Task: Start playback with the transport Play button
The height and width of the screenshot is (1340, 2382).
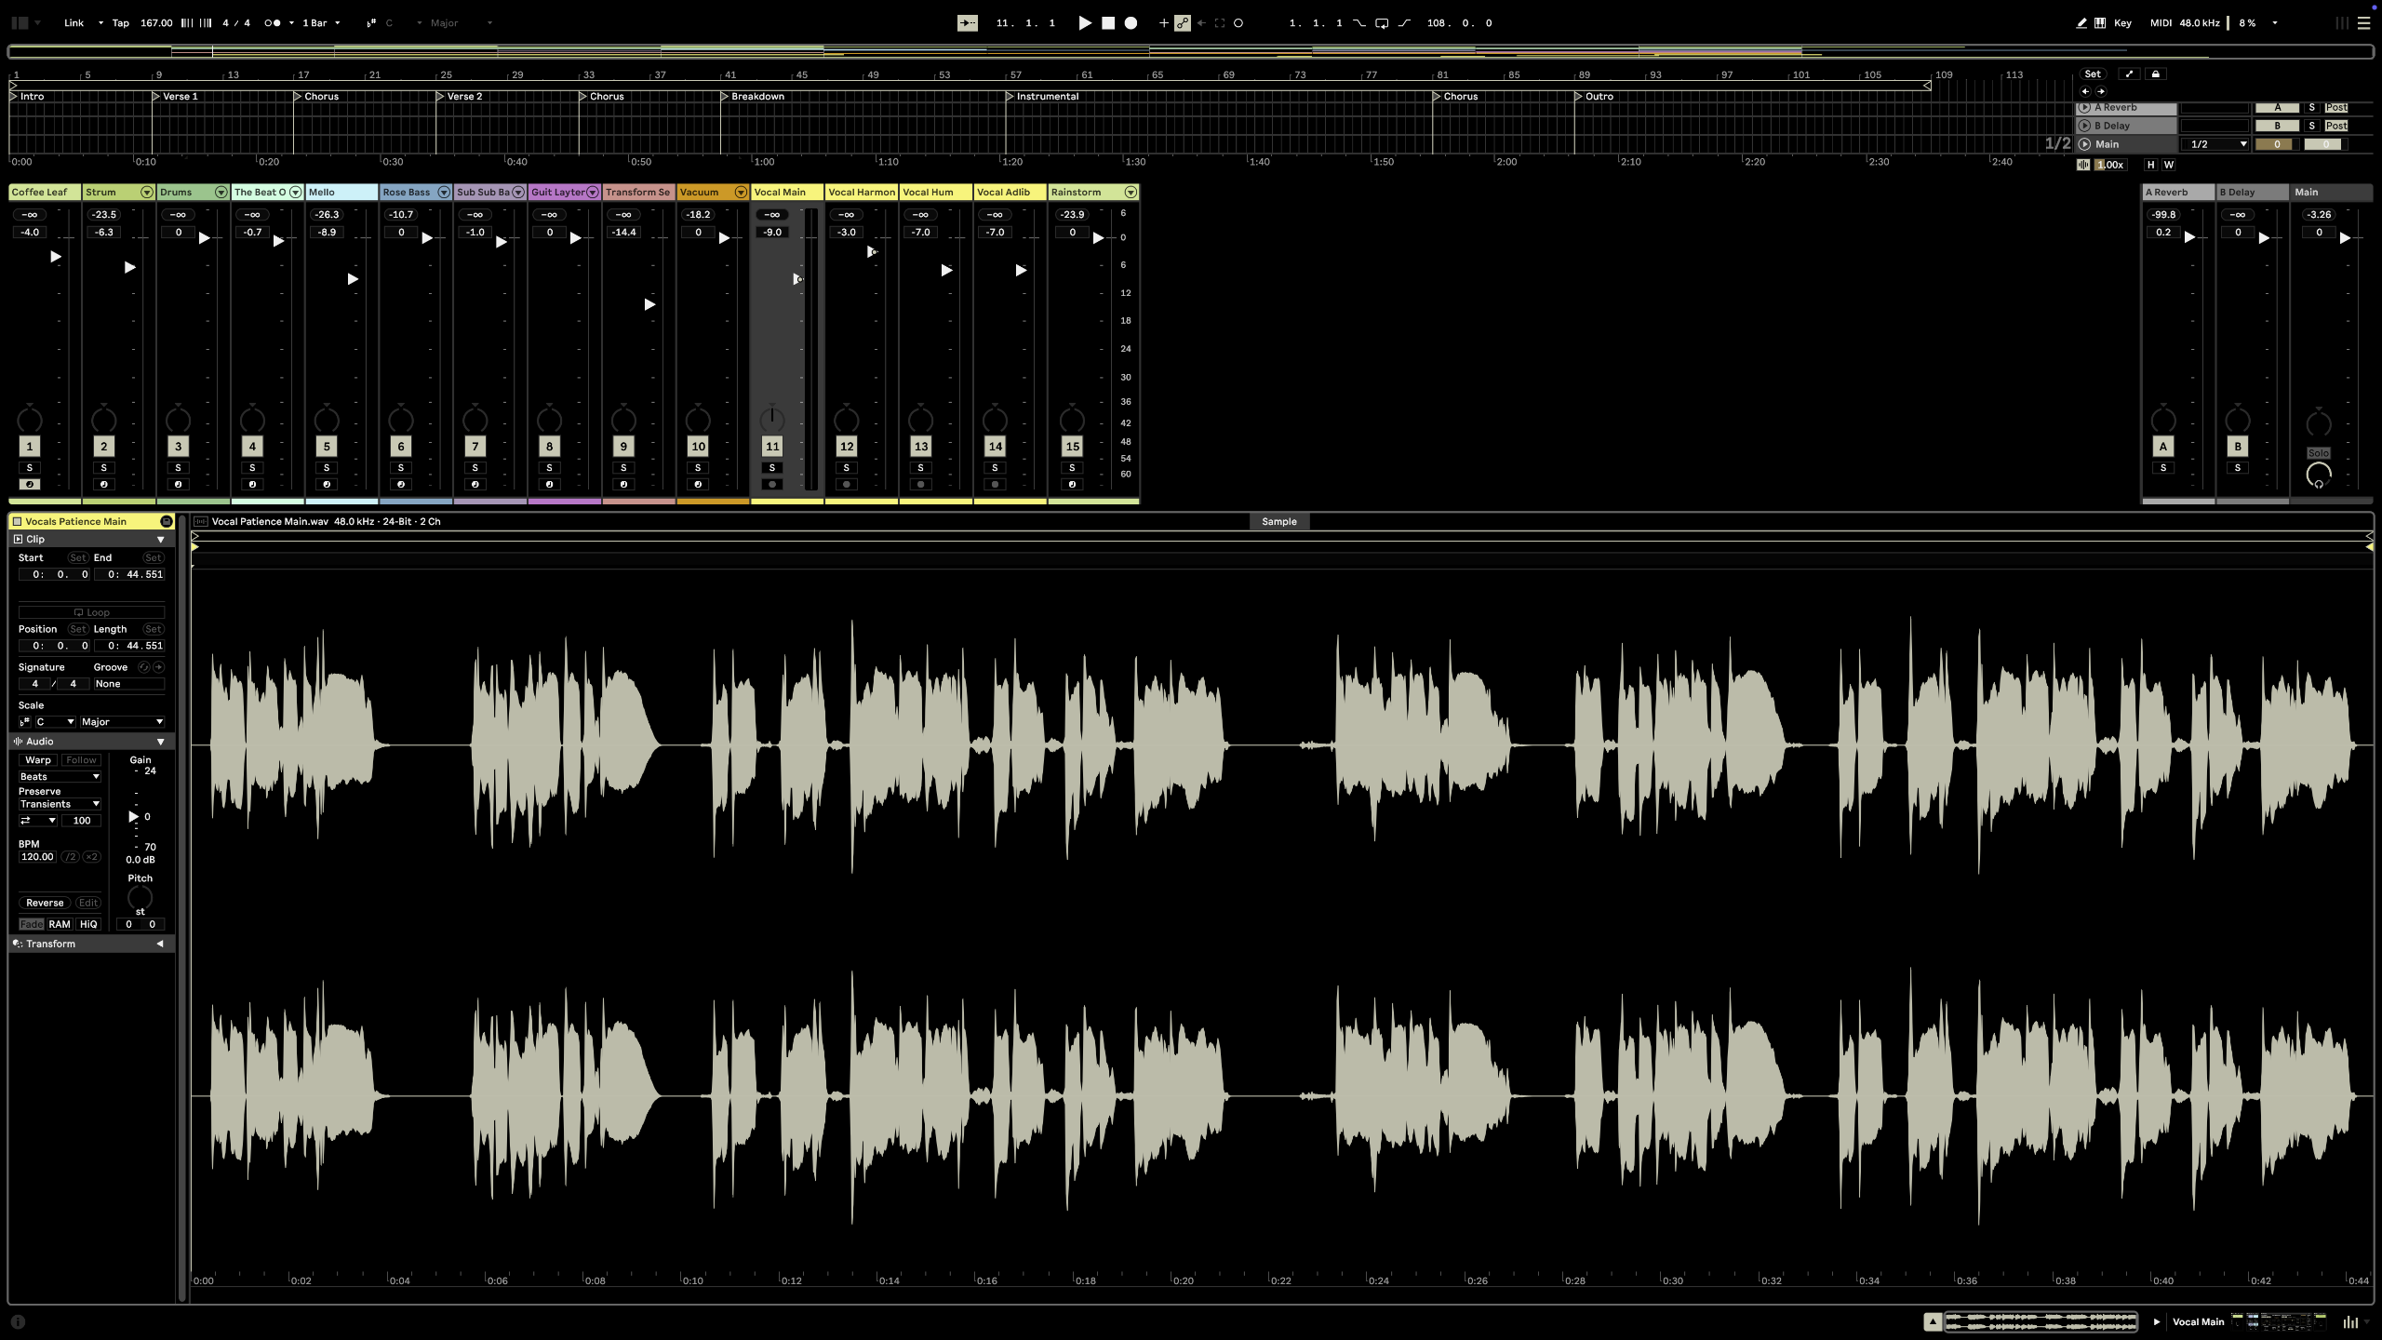Action: click(1085, 23)
